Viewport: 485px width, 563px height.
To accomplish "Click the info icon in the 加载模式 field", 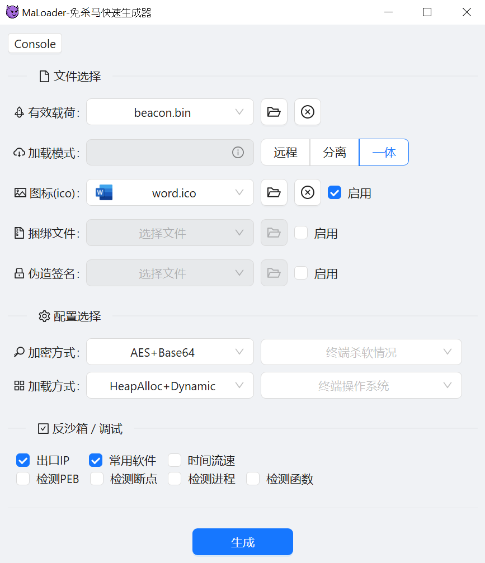I will tap(238, 152).
